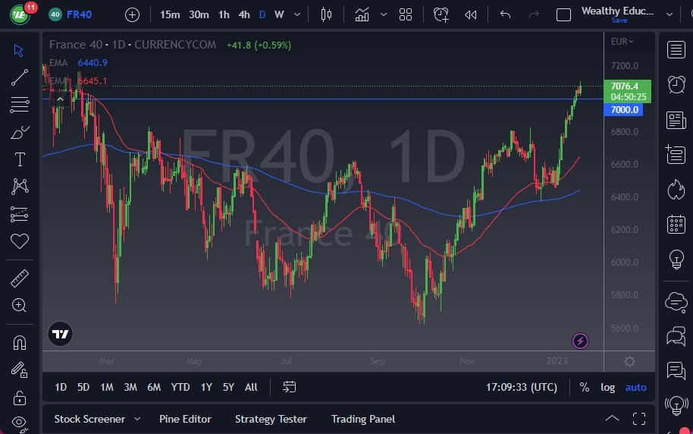Open the public chats cloud icon
Image resolution: width=693 pixels, height=434 pixels.
[676, 302]
